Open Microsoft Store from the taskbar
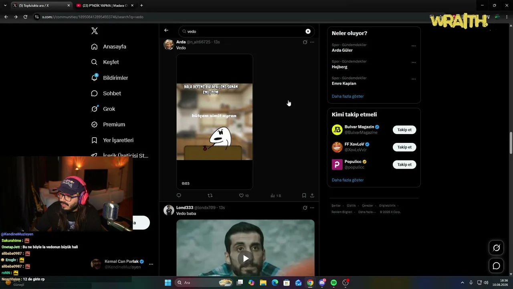This screenshot has width=513, height=289. click(287, 283)
